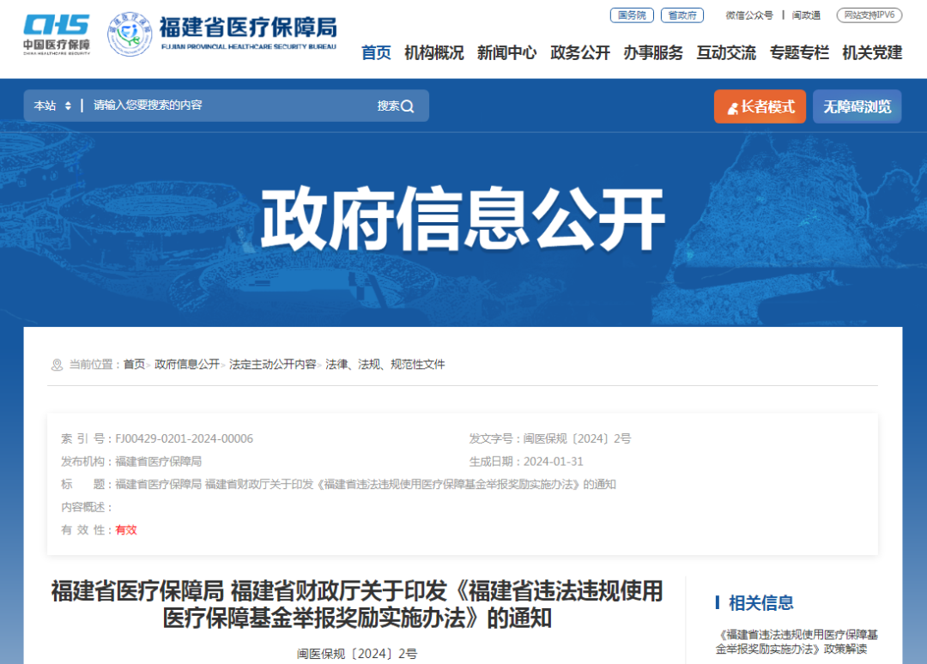Screen dimensions: 927x664
Task: Click the 发布机构 value 福建省医疗保障局
Action: tap(159, 462)
